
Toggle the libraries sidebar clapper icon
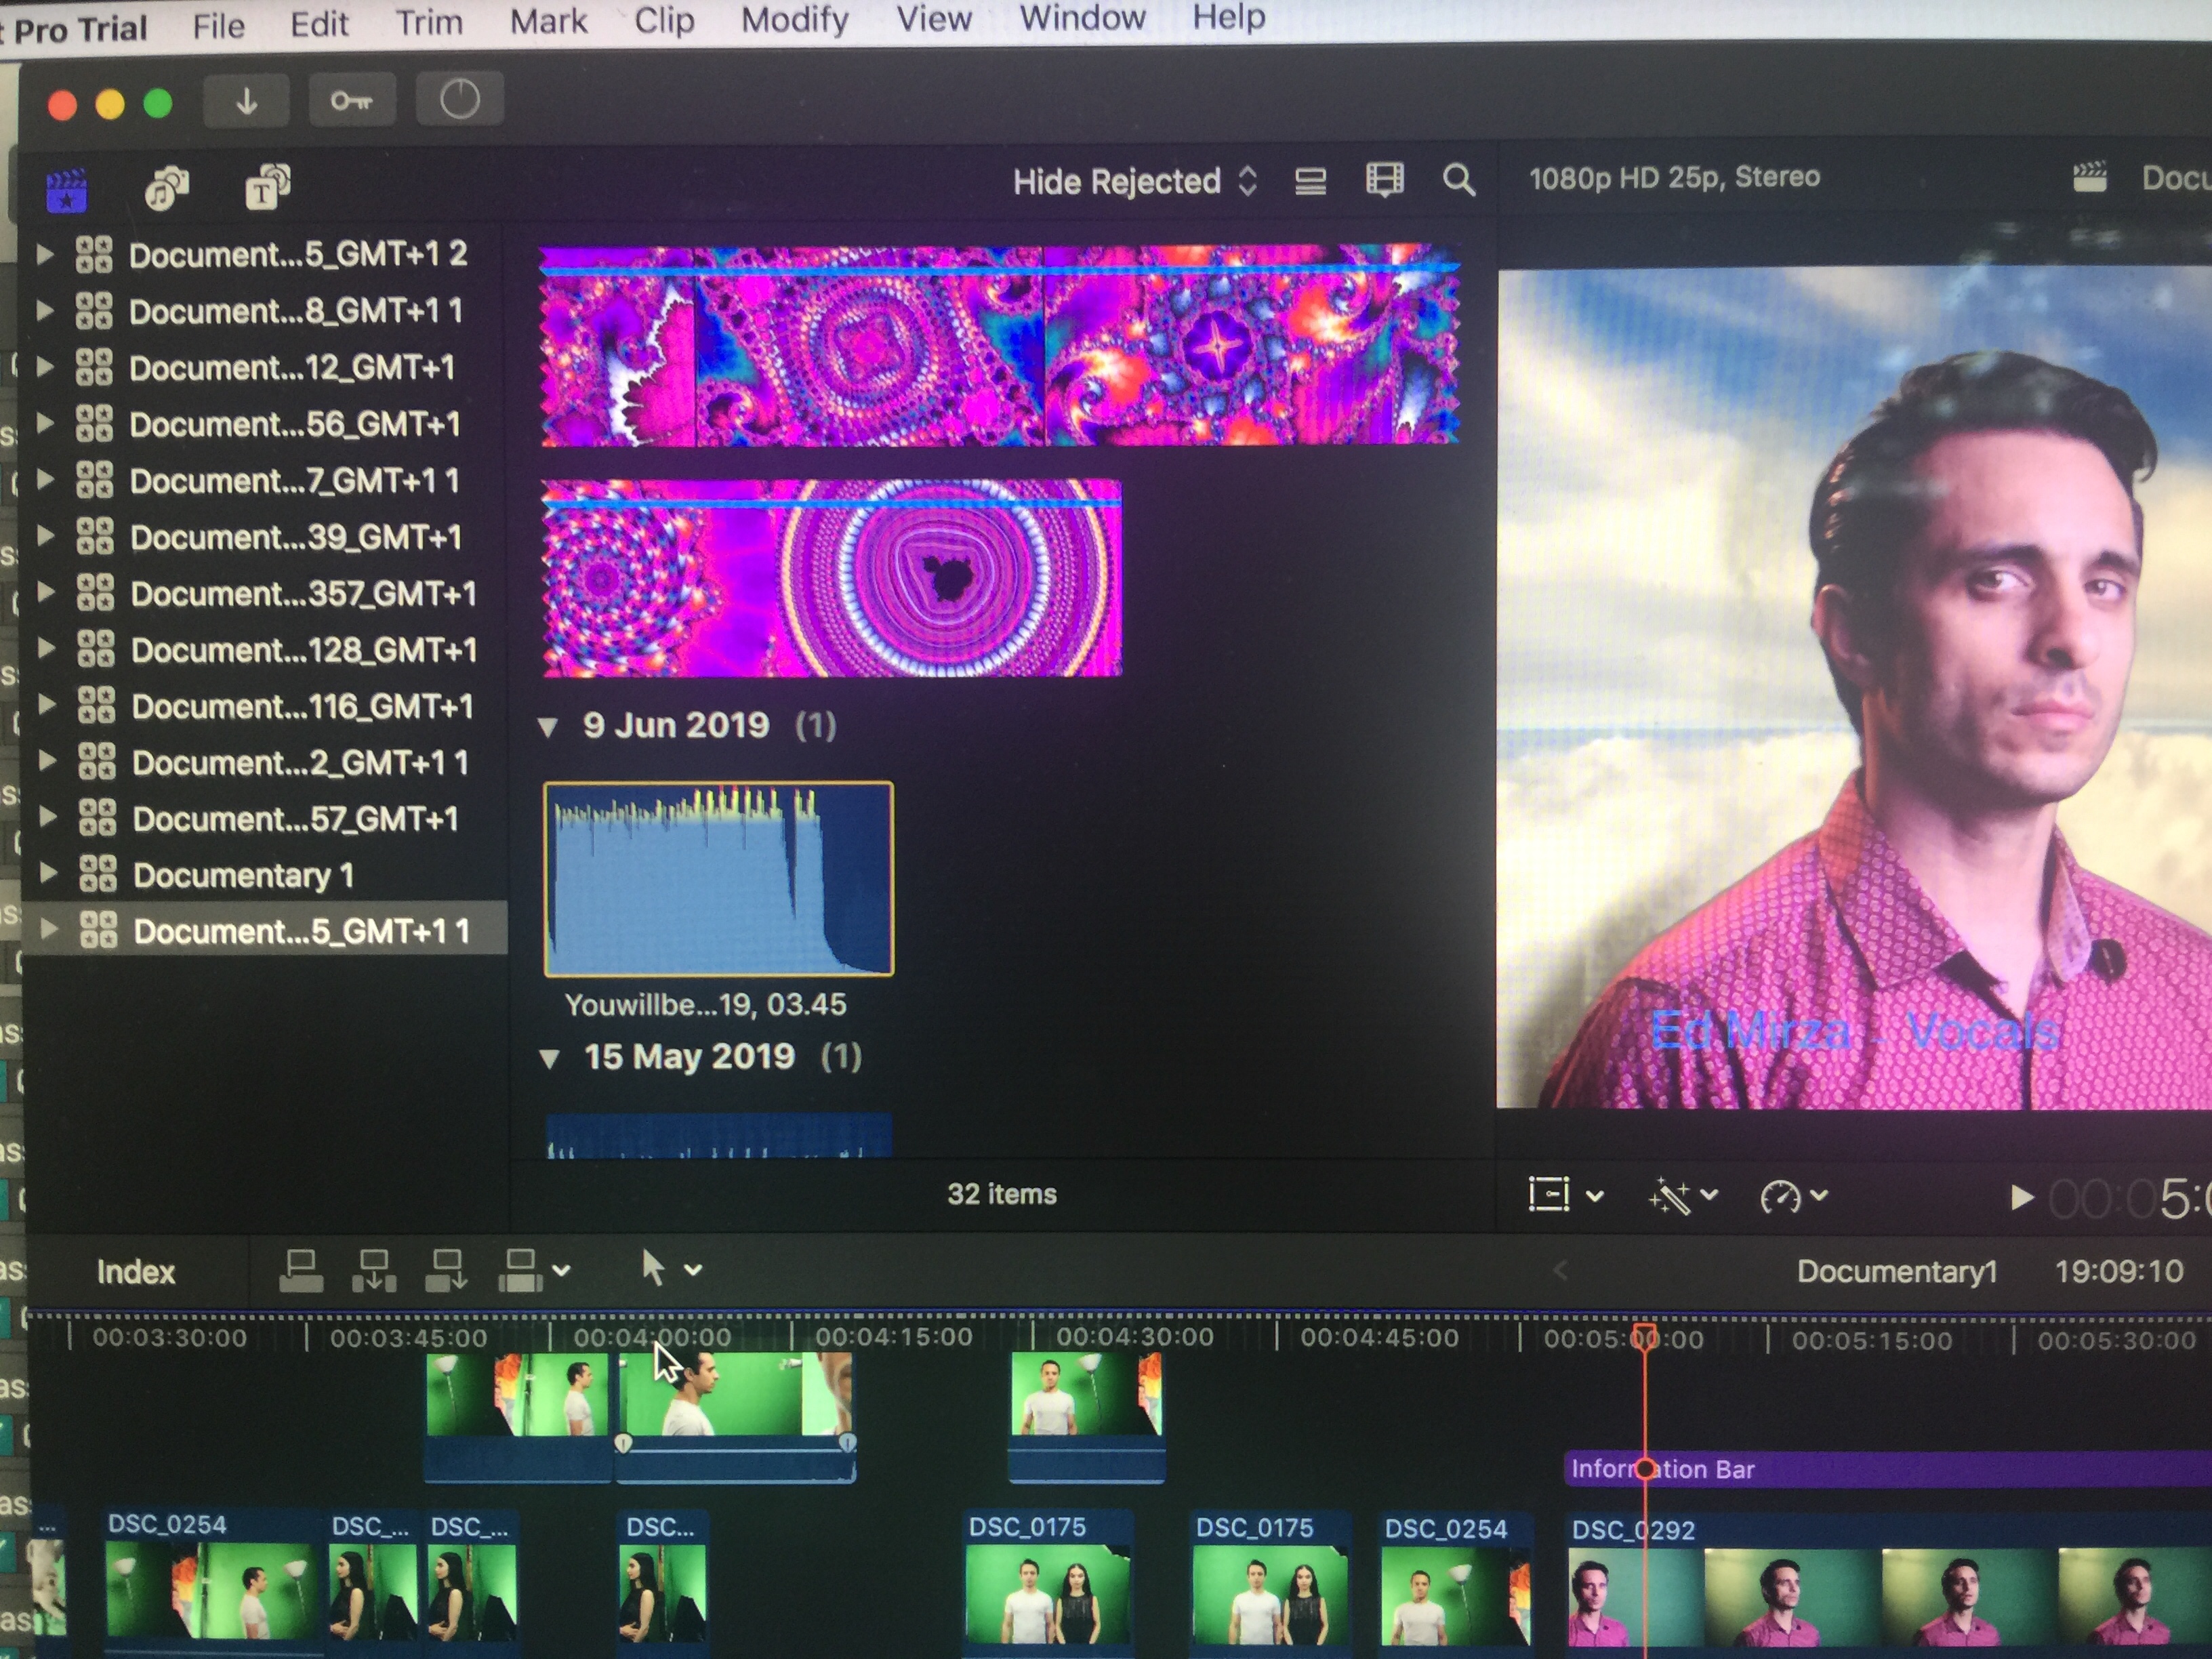[67, 189]
